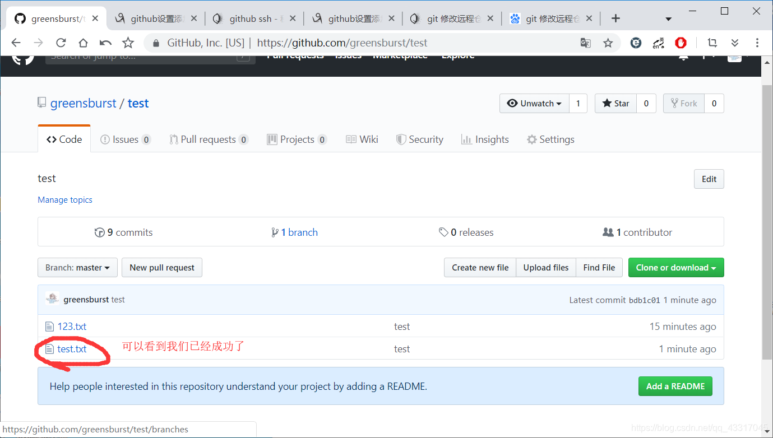Click '15 minutes ago' in the 123.txt row
773x438 pixels.
[x=683, y=327]
